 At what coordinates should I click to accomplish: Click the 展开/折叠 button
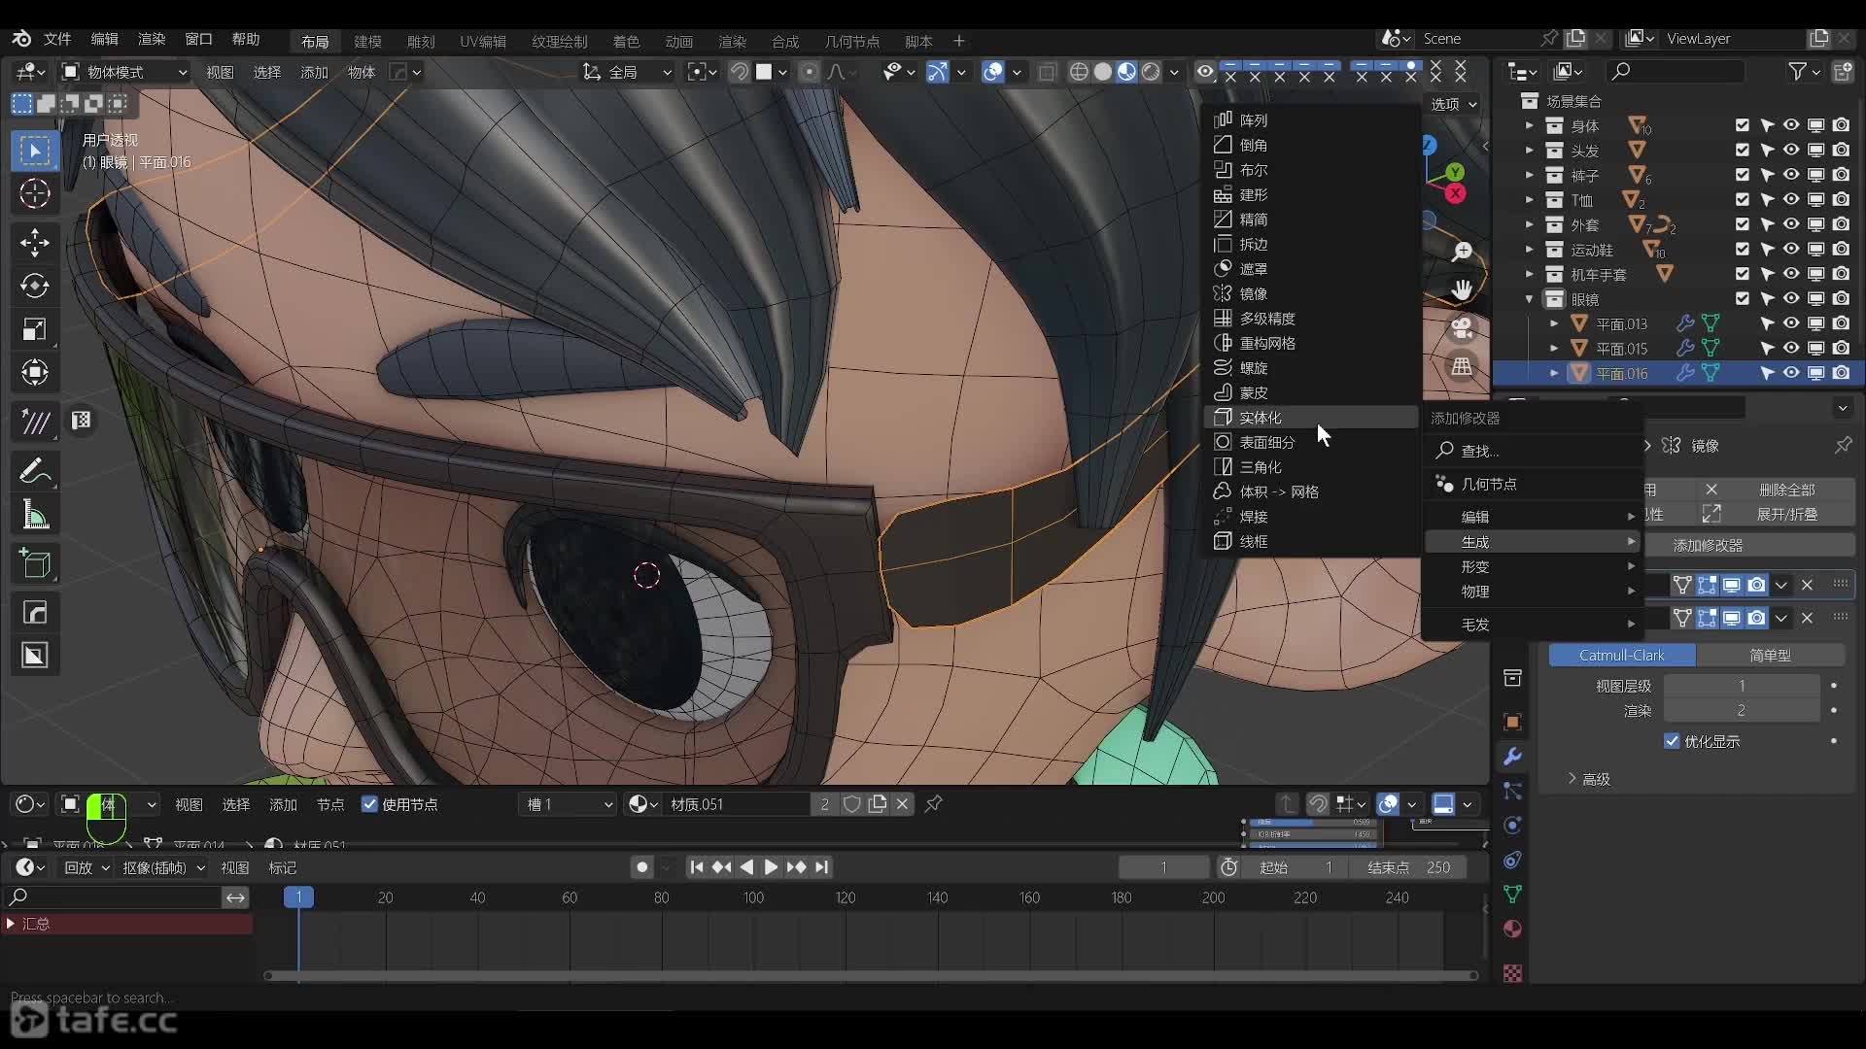pyautogui.click(x=1787, y=514)
